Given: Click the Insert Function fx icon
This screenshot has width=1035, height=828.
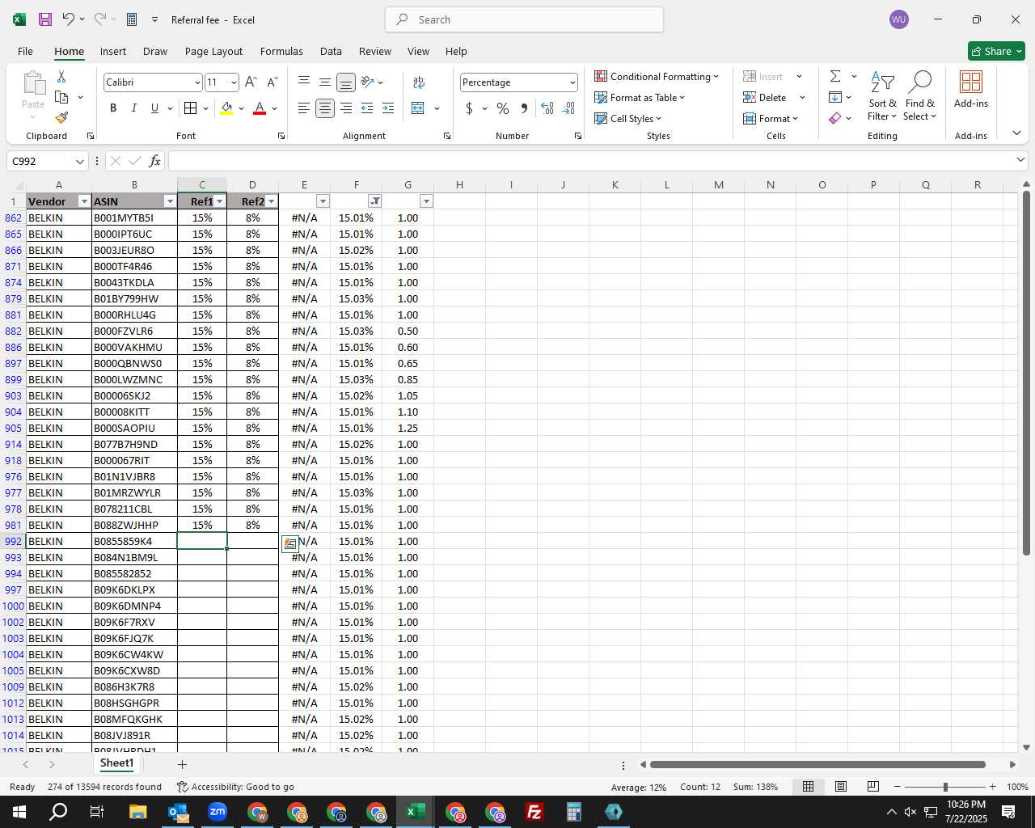Looking at the screenshot, I should tap(154, 161).
